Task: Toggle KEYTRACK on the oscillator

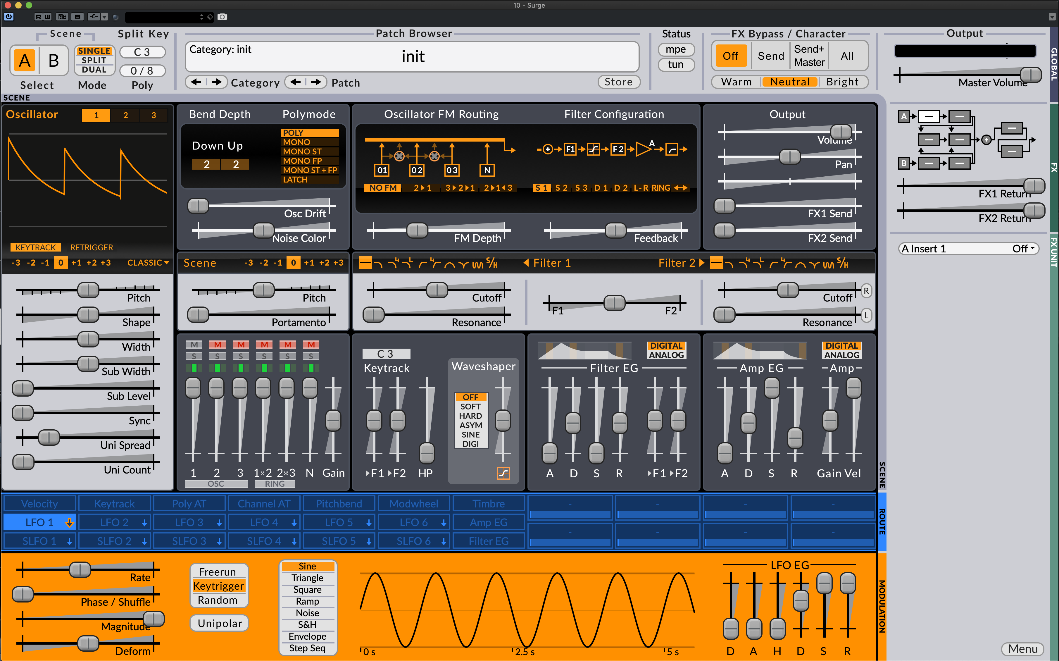Action: coord(36,247)
